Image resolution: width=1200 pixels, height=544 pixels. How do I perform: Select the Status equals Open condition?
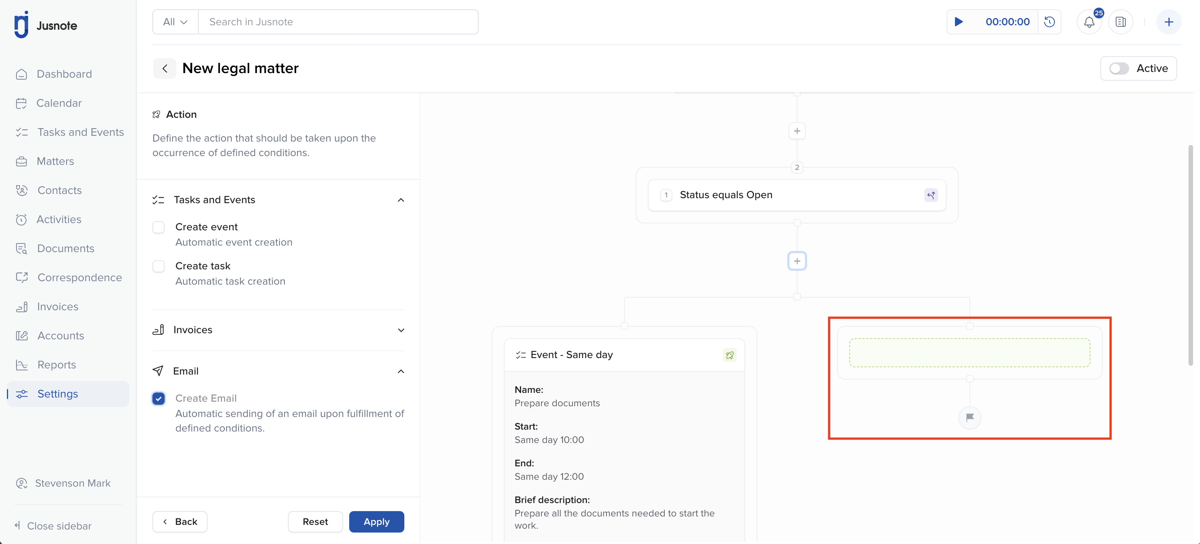pyautogui.click(x=796, y=195)
